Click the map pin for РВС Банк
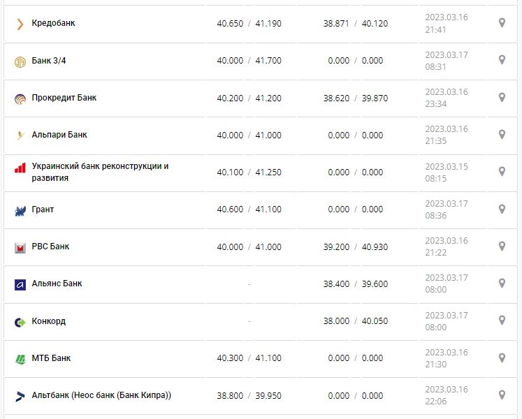This screenshot has height=419, width=522. [x=502, y=247]
